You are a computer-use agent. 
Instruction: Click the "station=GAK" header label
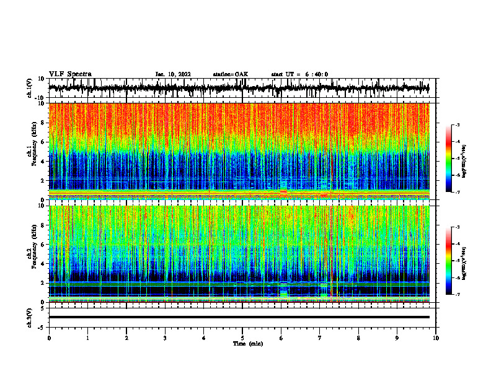coord(231,74)
